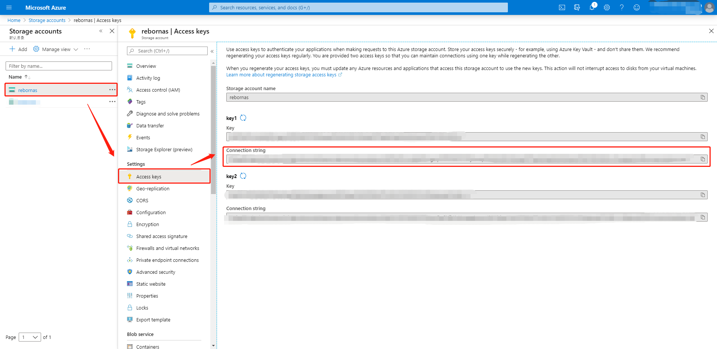Click Add to create storage account
This screenshot has width=717, height=349.
[x=18, y=49]
